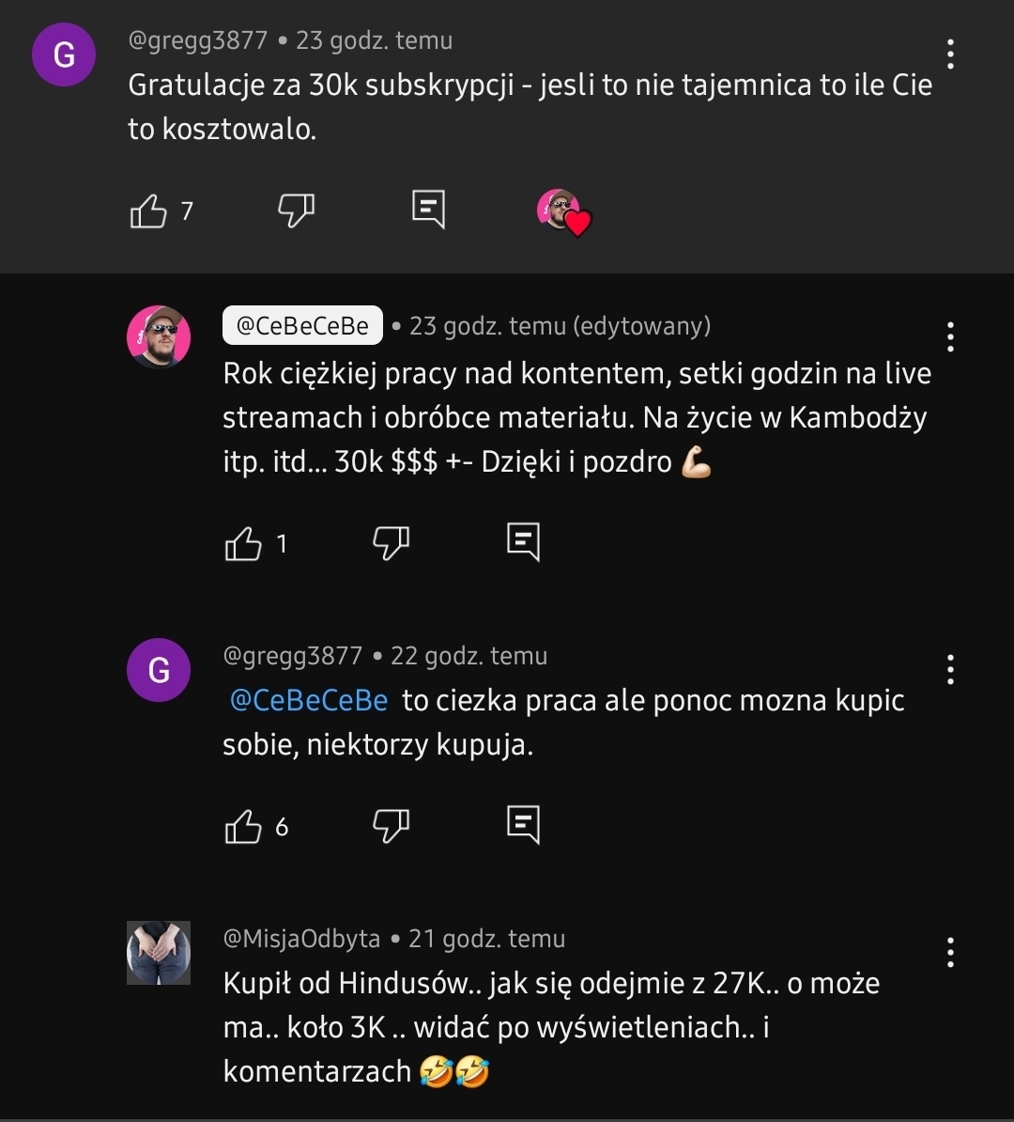1014x1122 pixels.
Task: Click the creator heart badge on top comment
Action: coord(563,212)
